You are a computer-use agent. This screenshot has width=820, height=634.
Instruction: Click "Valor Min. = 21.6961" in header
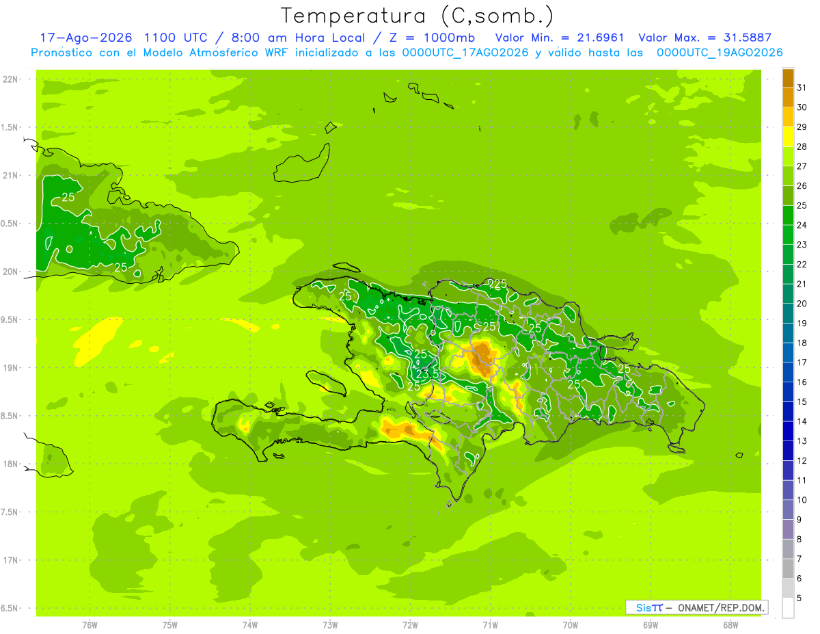pos(560,38)
